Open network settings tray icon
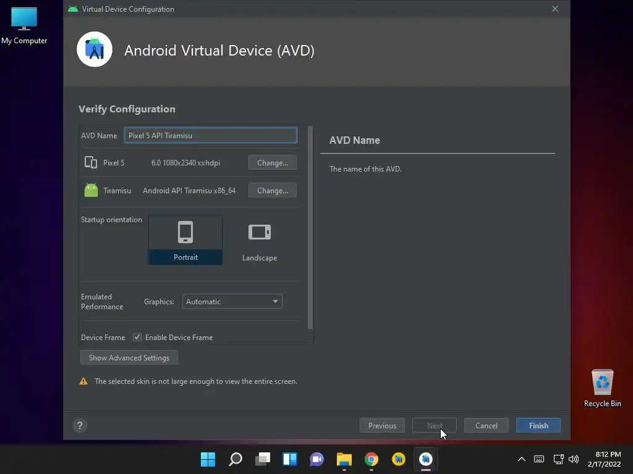This screenshot has height=474, width=633. [558, 459]
